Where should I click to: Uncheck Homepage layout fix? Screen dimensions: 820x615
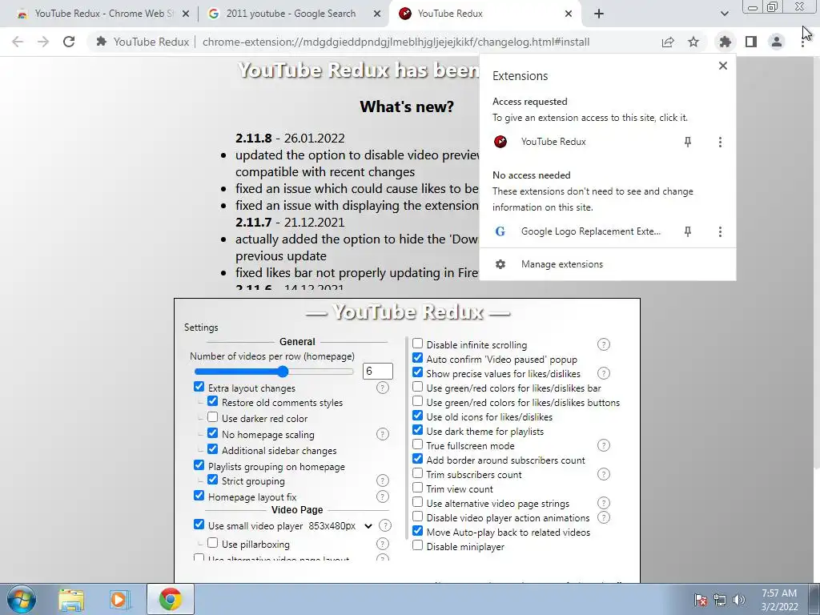pos(199,496)
